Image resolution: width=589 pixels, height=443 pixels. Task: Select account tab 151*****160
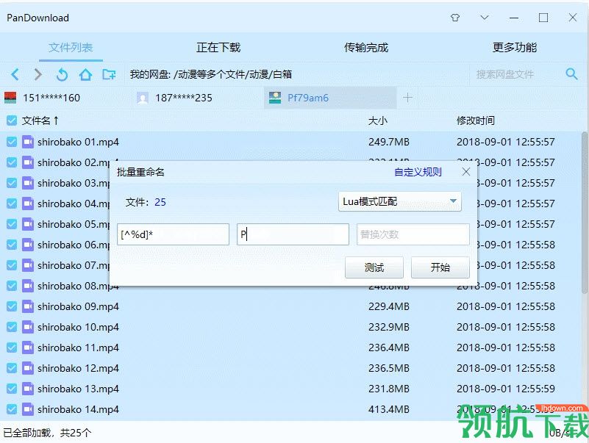[66, 98]
